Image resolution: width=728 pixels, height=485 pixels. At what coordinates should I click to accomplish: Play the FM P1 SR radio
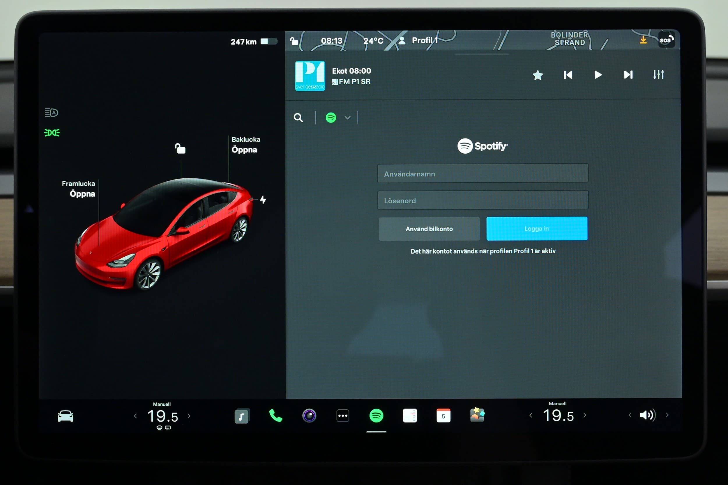pyautogui.click(x=598, y=75)
